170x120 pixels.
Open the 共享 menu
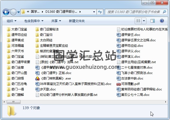click(56, 21)
